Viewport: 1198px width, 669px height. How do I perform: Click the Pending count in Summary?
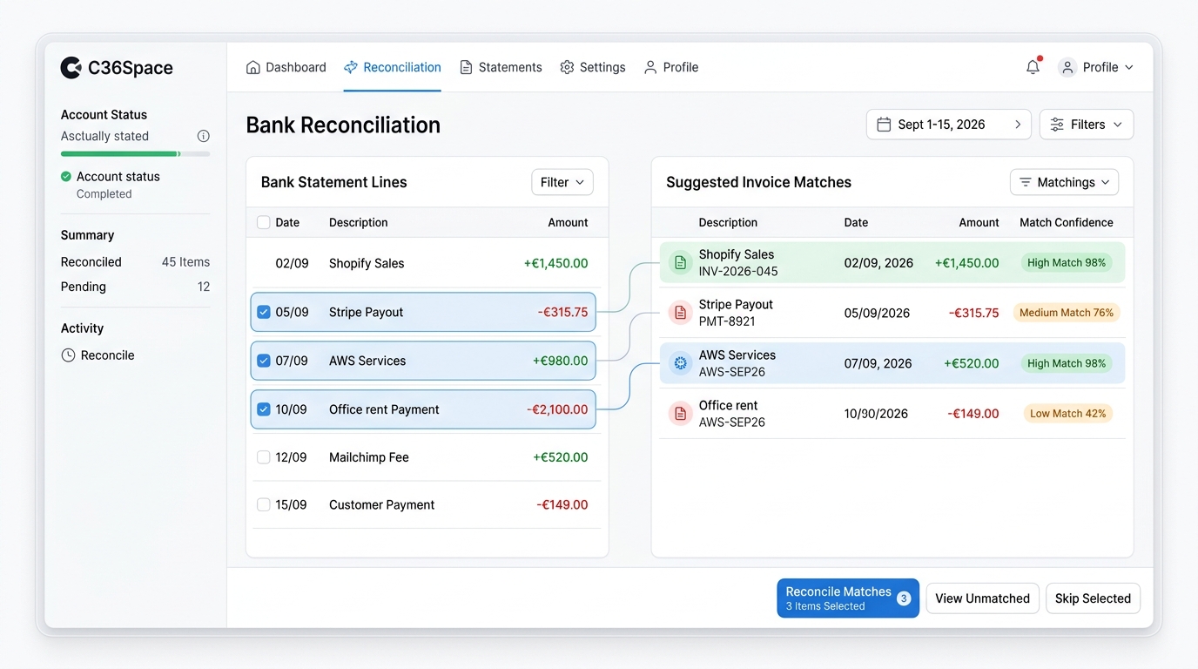pos(204,287)
